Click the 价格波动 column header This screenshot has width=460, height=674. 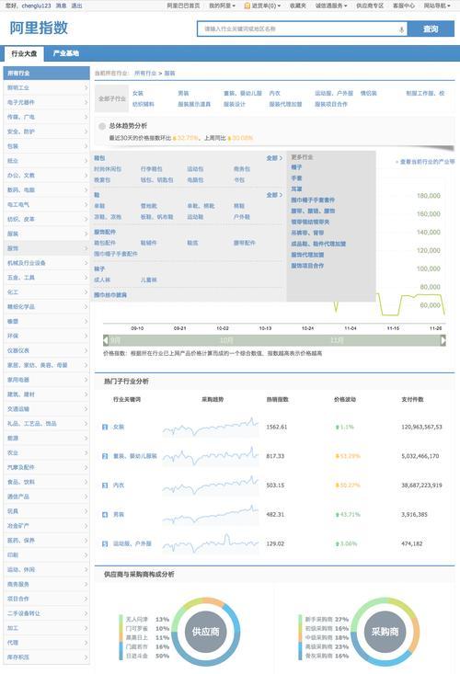(345, 400)
